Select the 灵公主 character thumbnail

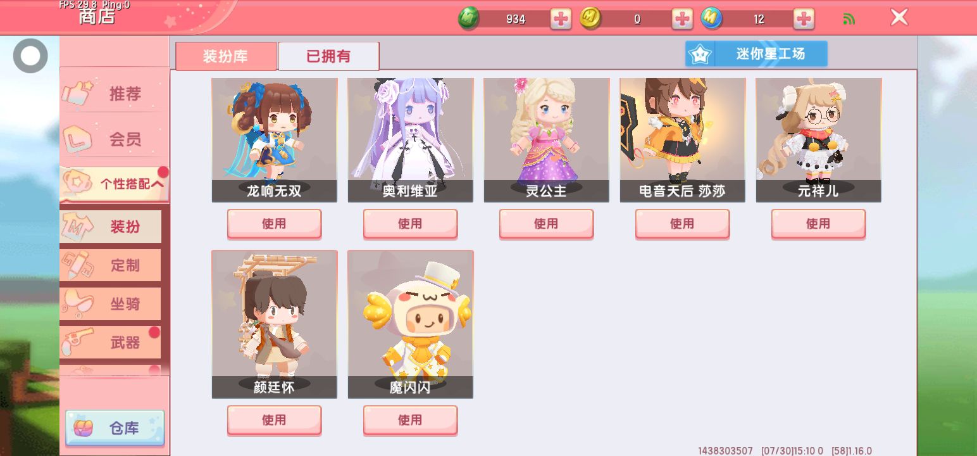coord(547,140)
